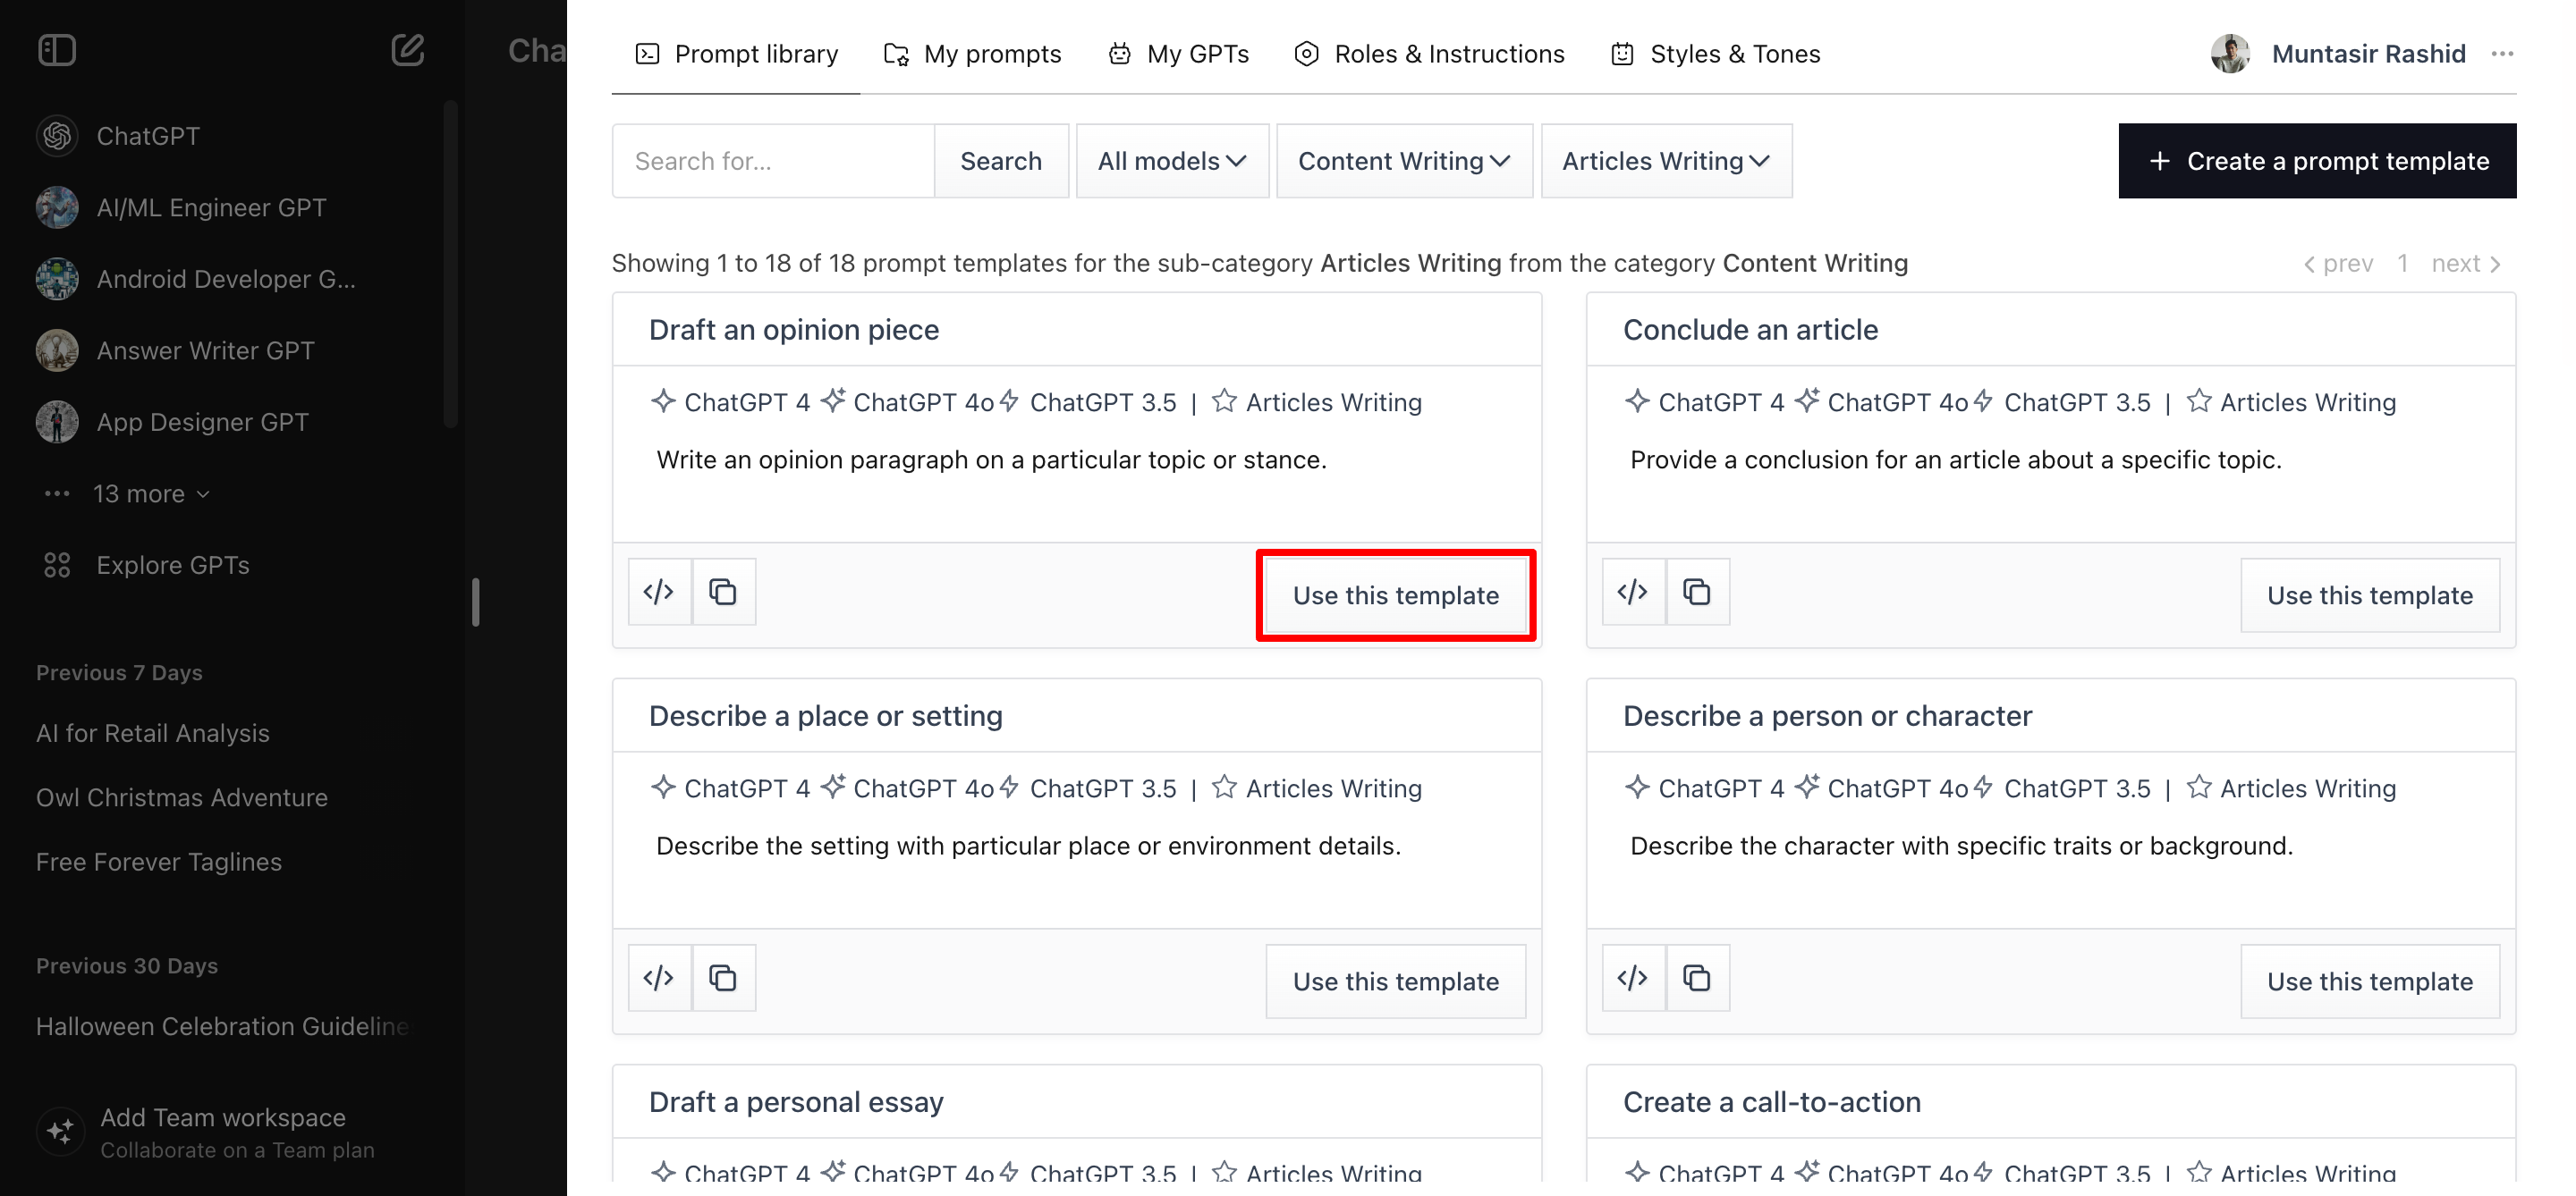Viewport: 2576px width, 1196px height.
Task: Favorite the Draft an opinion piece star icon
Action: [1224, 401]
